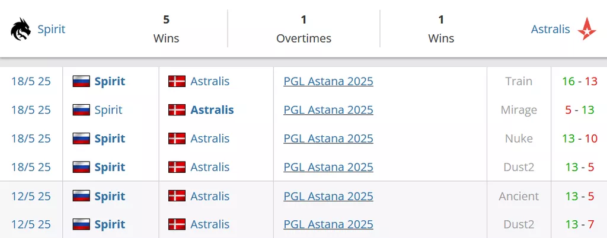Click Danish flag in Ancient match row
The height and width of the screenshot is (238, 607).
click(x=177, y=196)
